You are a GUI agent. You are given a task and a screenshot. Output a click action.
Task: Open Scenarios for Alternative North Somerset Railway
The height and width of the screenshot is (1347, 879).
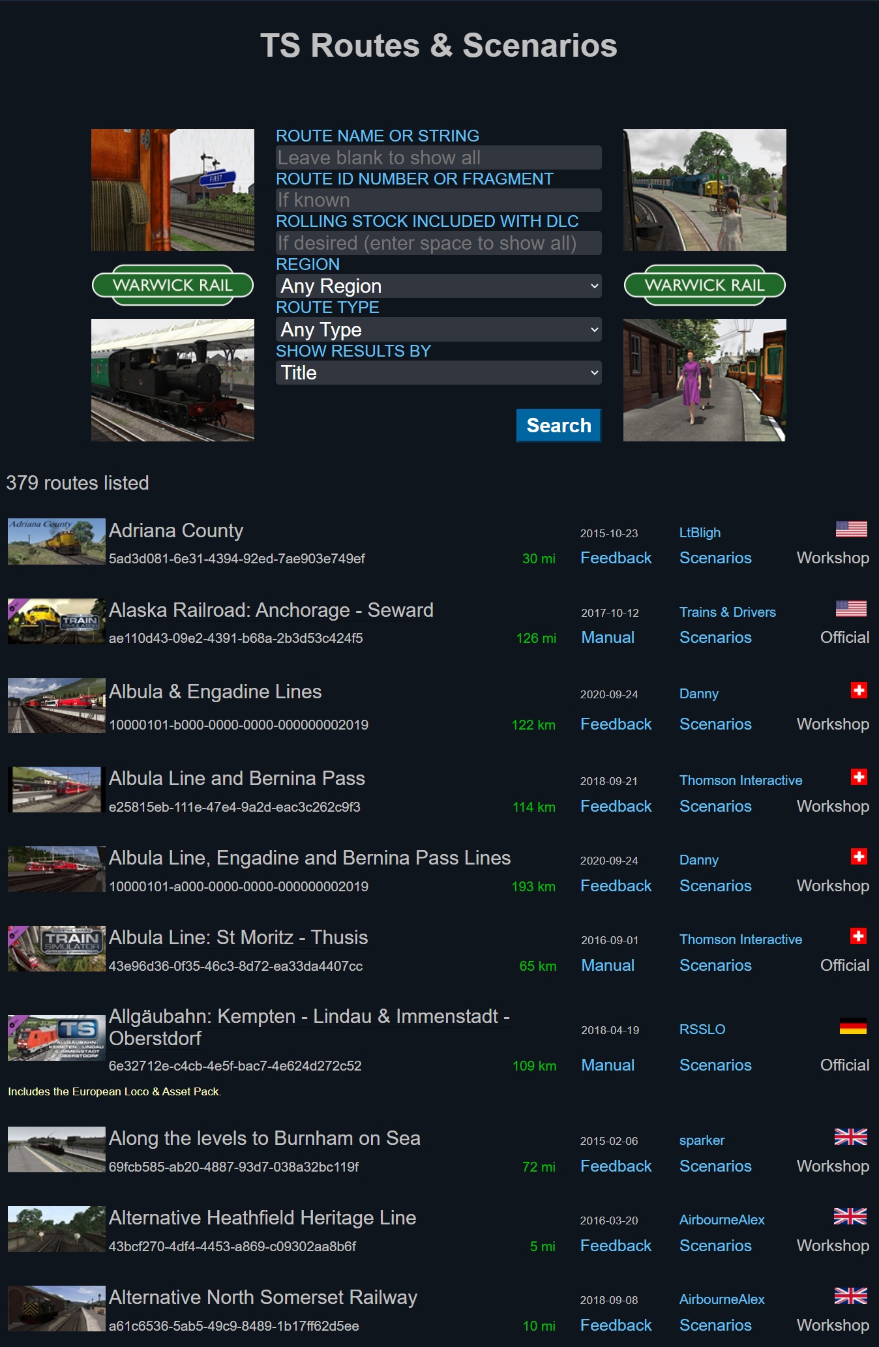(x=715, y=1325)
